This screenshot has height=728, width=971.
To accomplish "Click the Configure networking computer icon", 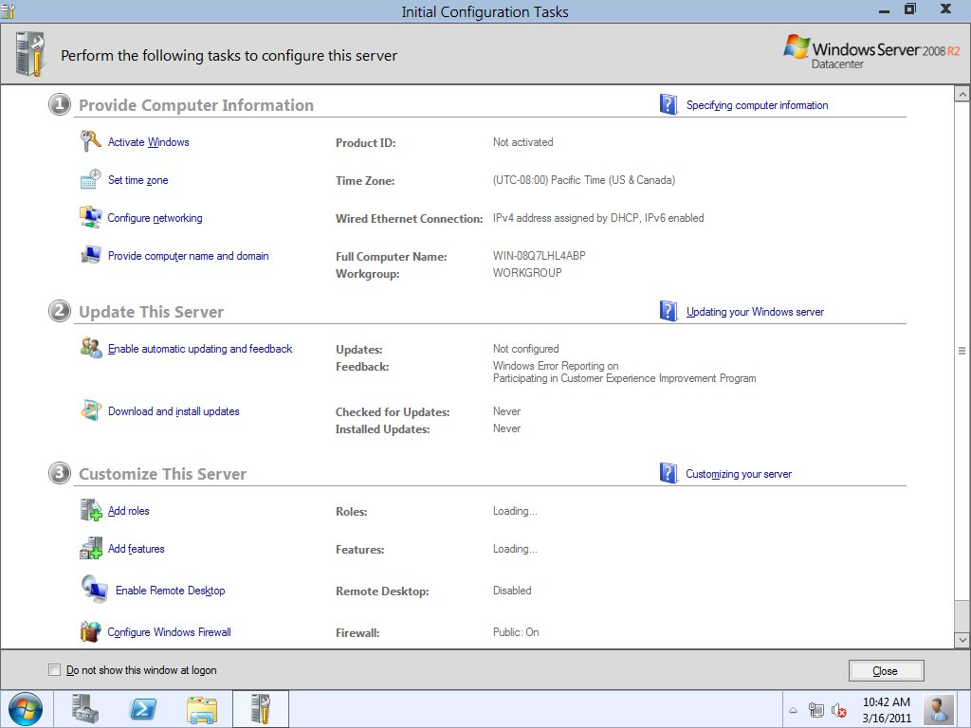I will 91,218.
